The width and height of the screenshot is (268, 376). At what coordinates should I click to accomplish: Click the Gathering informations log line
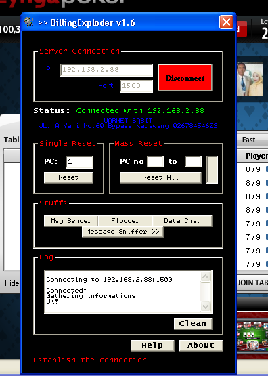pyautogui.click(x=91, y=296)
